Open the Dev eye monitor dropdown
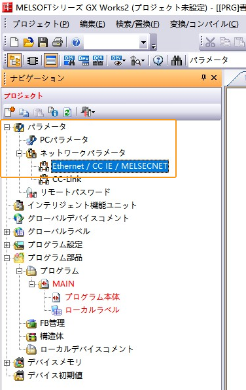This screenshot has width=246, height=390. 118,60
